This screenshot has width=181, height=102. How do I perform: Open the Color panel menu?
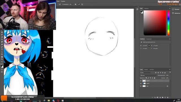pos(170,8)
